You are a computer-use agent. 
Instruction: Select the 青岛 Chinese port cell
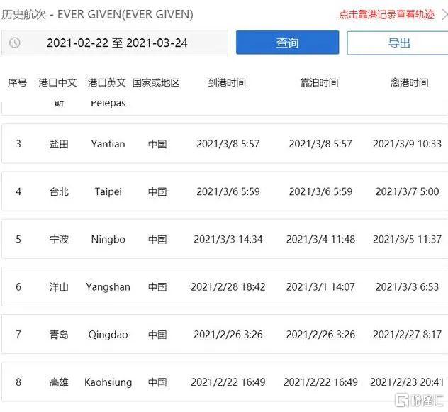pyautogui.click(x=59, y=335)
